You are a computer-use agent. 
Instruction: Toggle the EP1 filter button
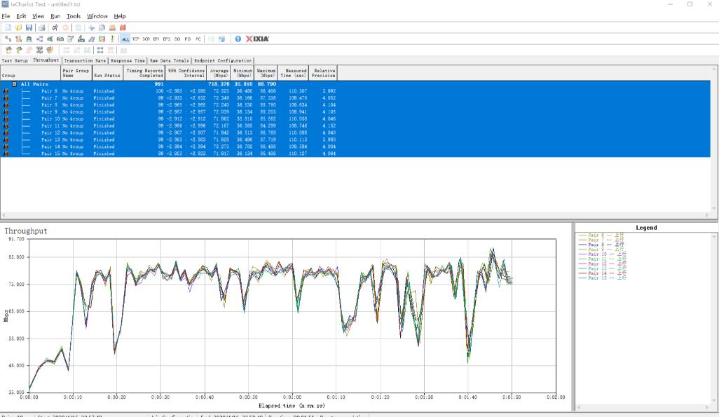(x=156, y=39)
